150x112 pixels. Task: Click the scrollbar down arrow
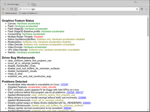point(148,110)
